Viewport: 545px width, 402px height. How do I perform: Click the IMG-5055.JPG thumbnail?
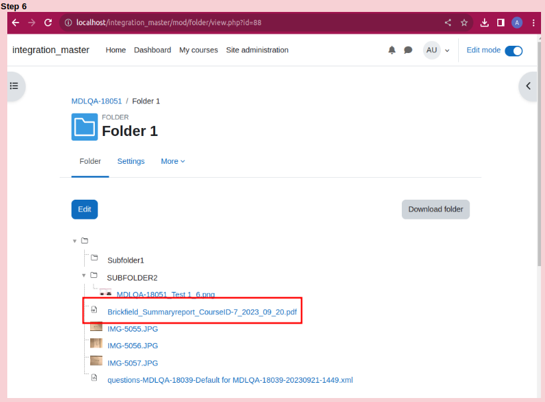coord(96,327)
